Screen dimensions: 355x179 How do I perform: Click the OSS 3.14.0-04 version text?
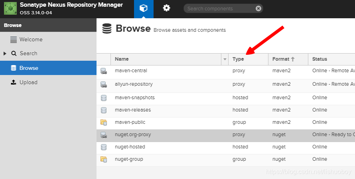(36, 13)
